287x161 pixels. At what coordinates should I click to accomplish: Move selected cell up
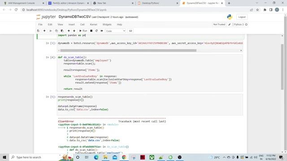pyautogui.click(x=69, y=31)
